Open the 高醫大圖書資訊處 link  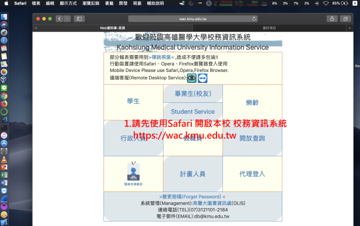[x=212, y=203]
